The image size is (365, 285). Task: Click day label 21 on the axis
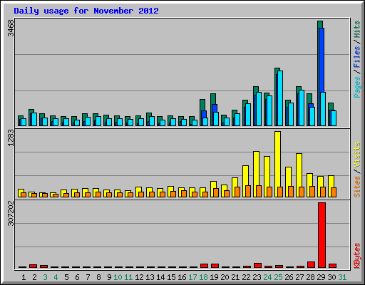pyautogui.click(x=235, y=277)
